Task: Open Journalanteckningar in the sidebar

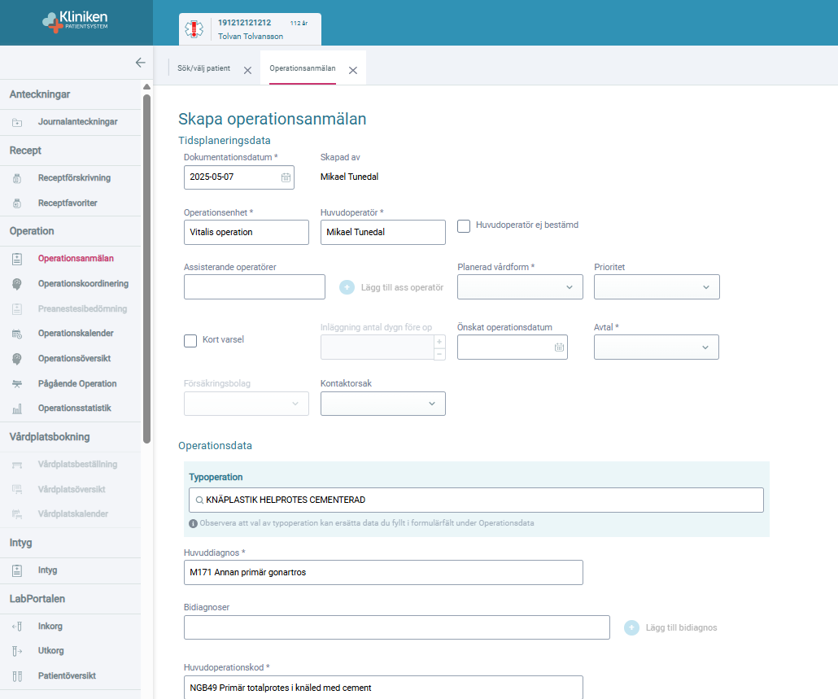Action: (77, 122)
